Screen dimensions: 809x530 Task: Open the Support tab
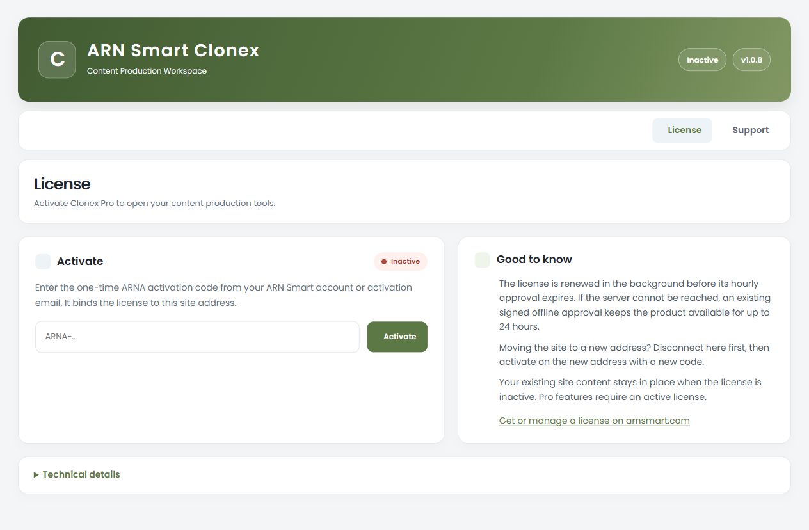(x=750, y=130)
